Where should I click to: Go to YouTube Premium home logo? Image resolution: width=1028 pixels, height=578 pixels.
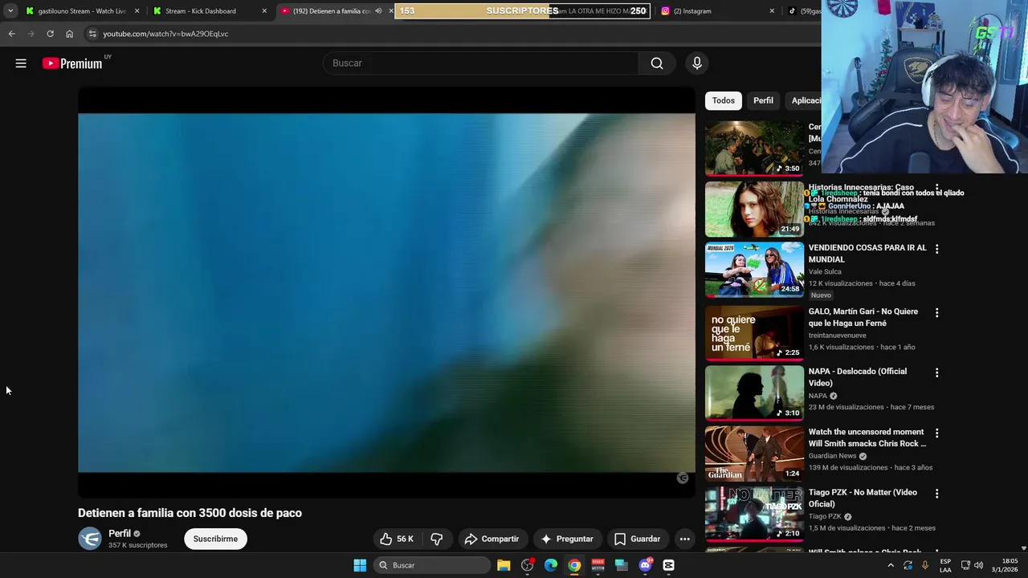[x=73, y=63]
